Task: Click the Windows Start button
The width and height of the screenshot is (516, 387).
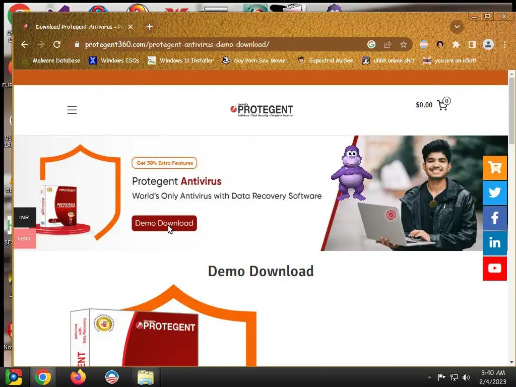Action: (14, 377)
